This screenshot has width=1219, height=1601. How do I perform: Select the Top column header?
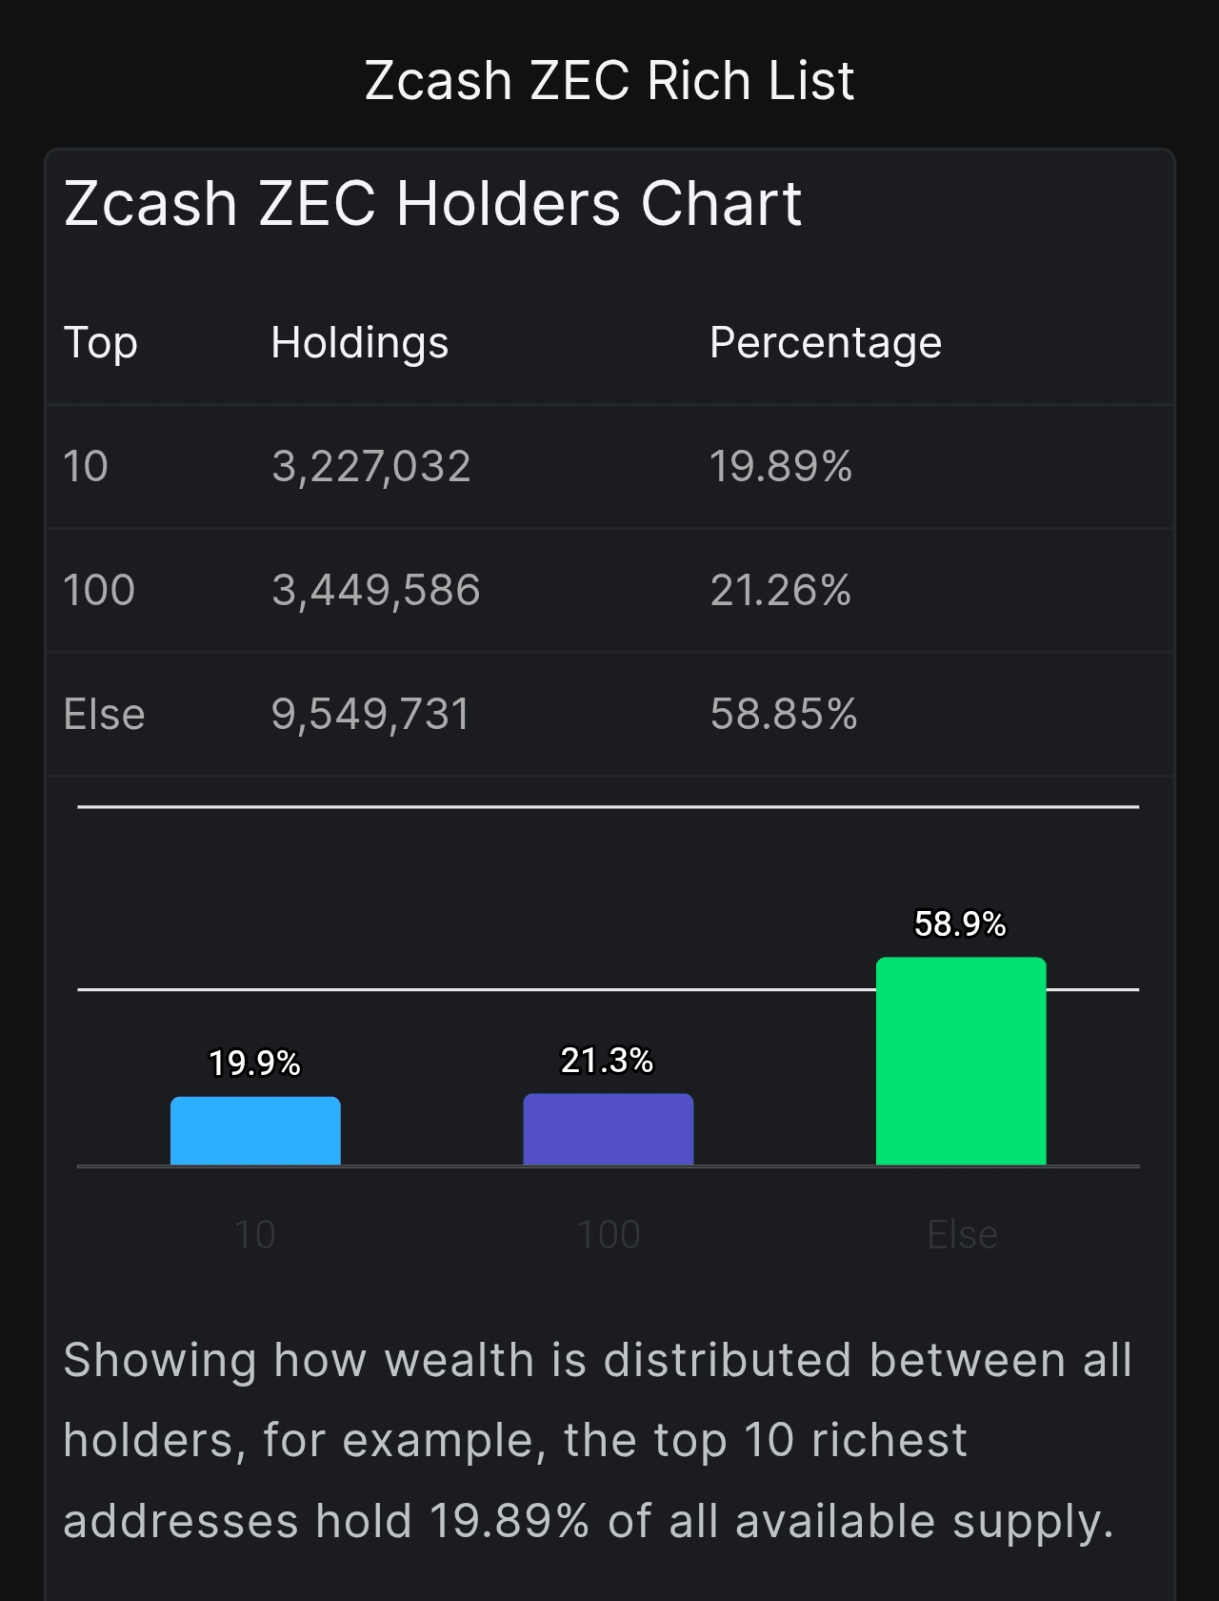coord(101,343)
